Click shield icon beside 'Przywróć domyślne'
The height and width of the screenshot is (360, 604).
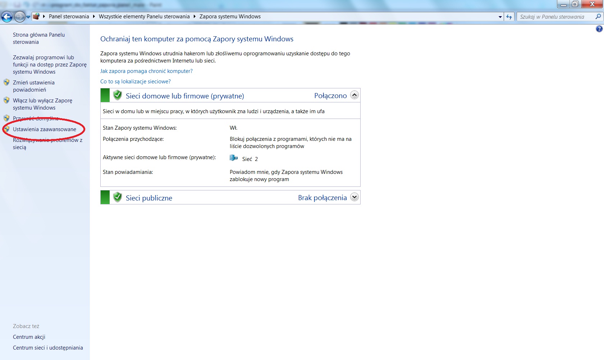(x=6, y=118)
